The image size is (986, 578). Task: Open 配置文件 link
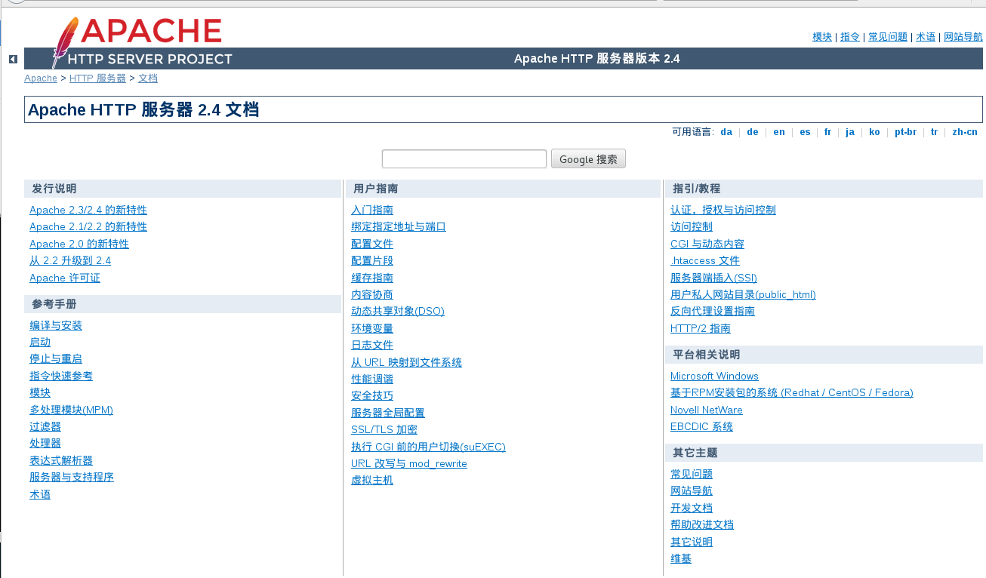[372, 244]
